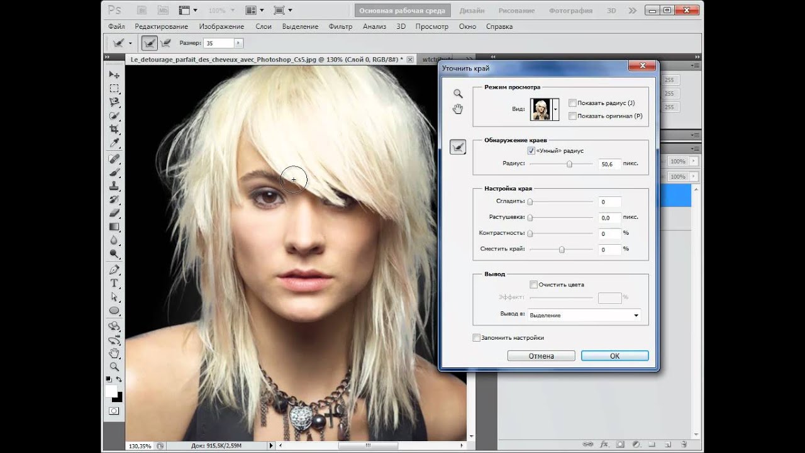Enable the Показать радиус (J) checkbox
Image resolution: width=805 pixels, height=453 pixels.
point(572,103)
